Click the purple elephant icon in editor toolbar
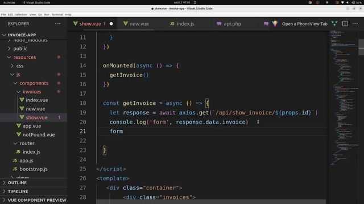The width and height of the screenshot is (364, 204). pyautogui.click(x=266, y=24)
